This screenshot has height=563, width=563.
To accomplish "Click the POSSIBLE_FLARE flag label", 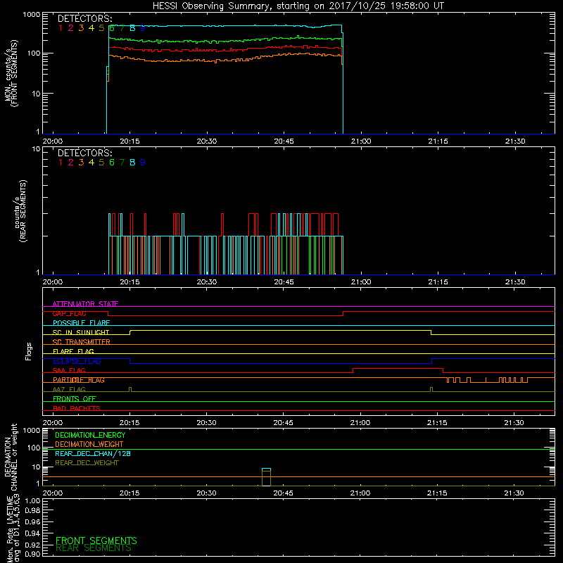I will 81,323.
